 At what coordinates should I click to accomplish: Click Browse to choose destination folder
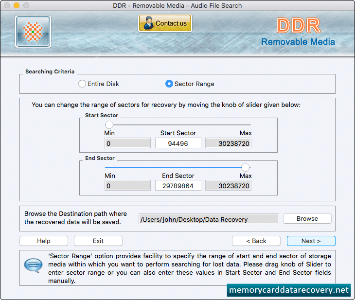[307, 219]
